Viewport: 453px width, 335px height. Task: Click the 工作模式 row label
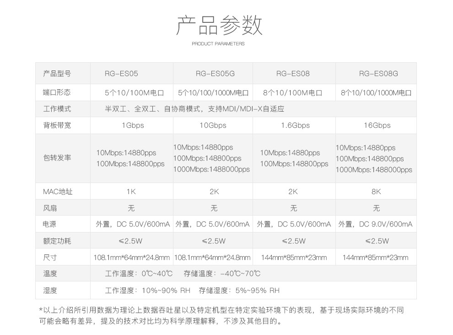[x=57, y=109]
